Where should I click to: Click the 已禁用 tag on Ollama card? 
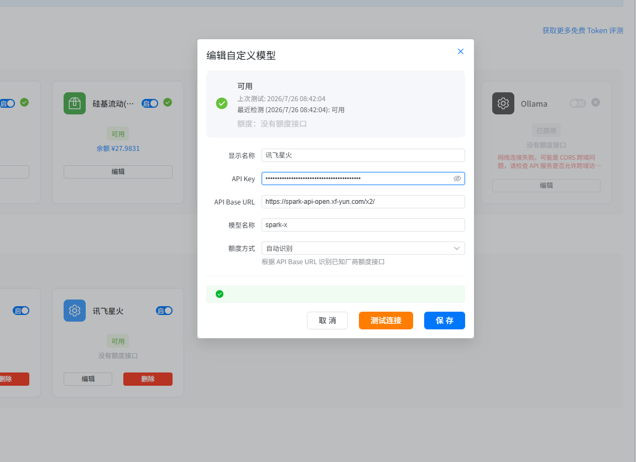(546, 130)
